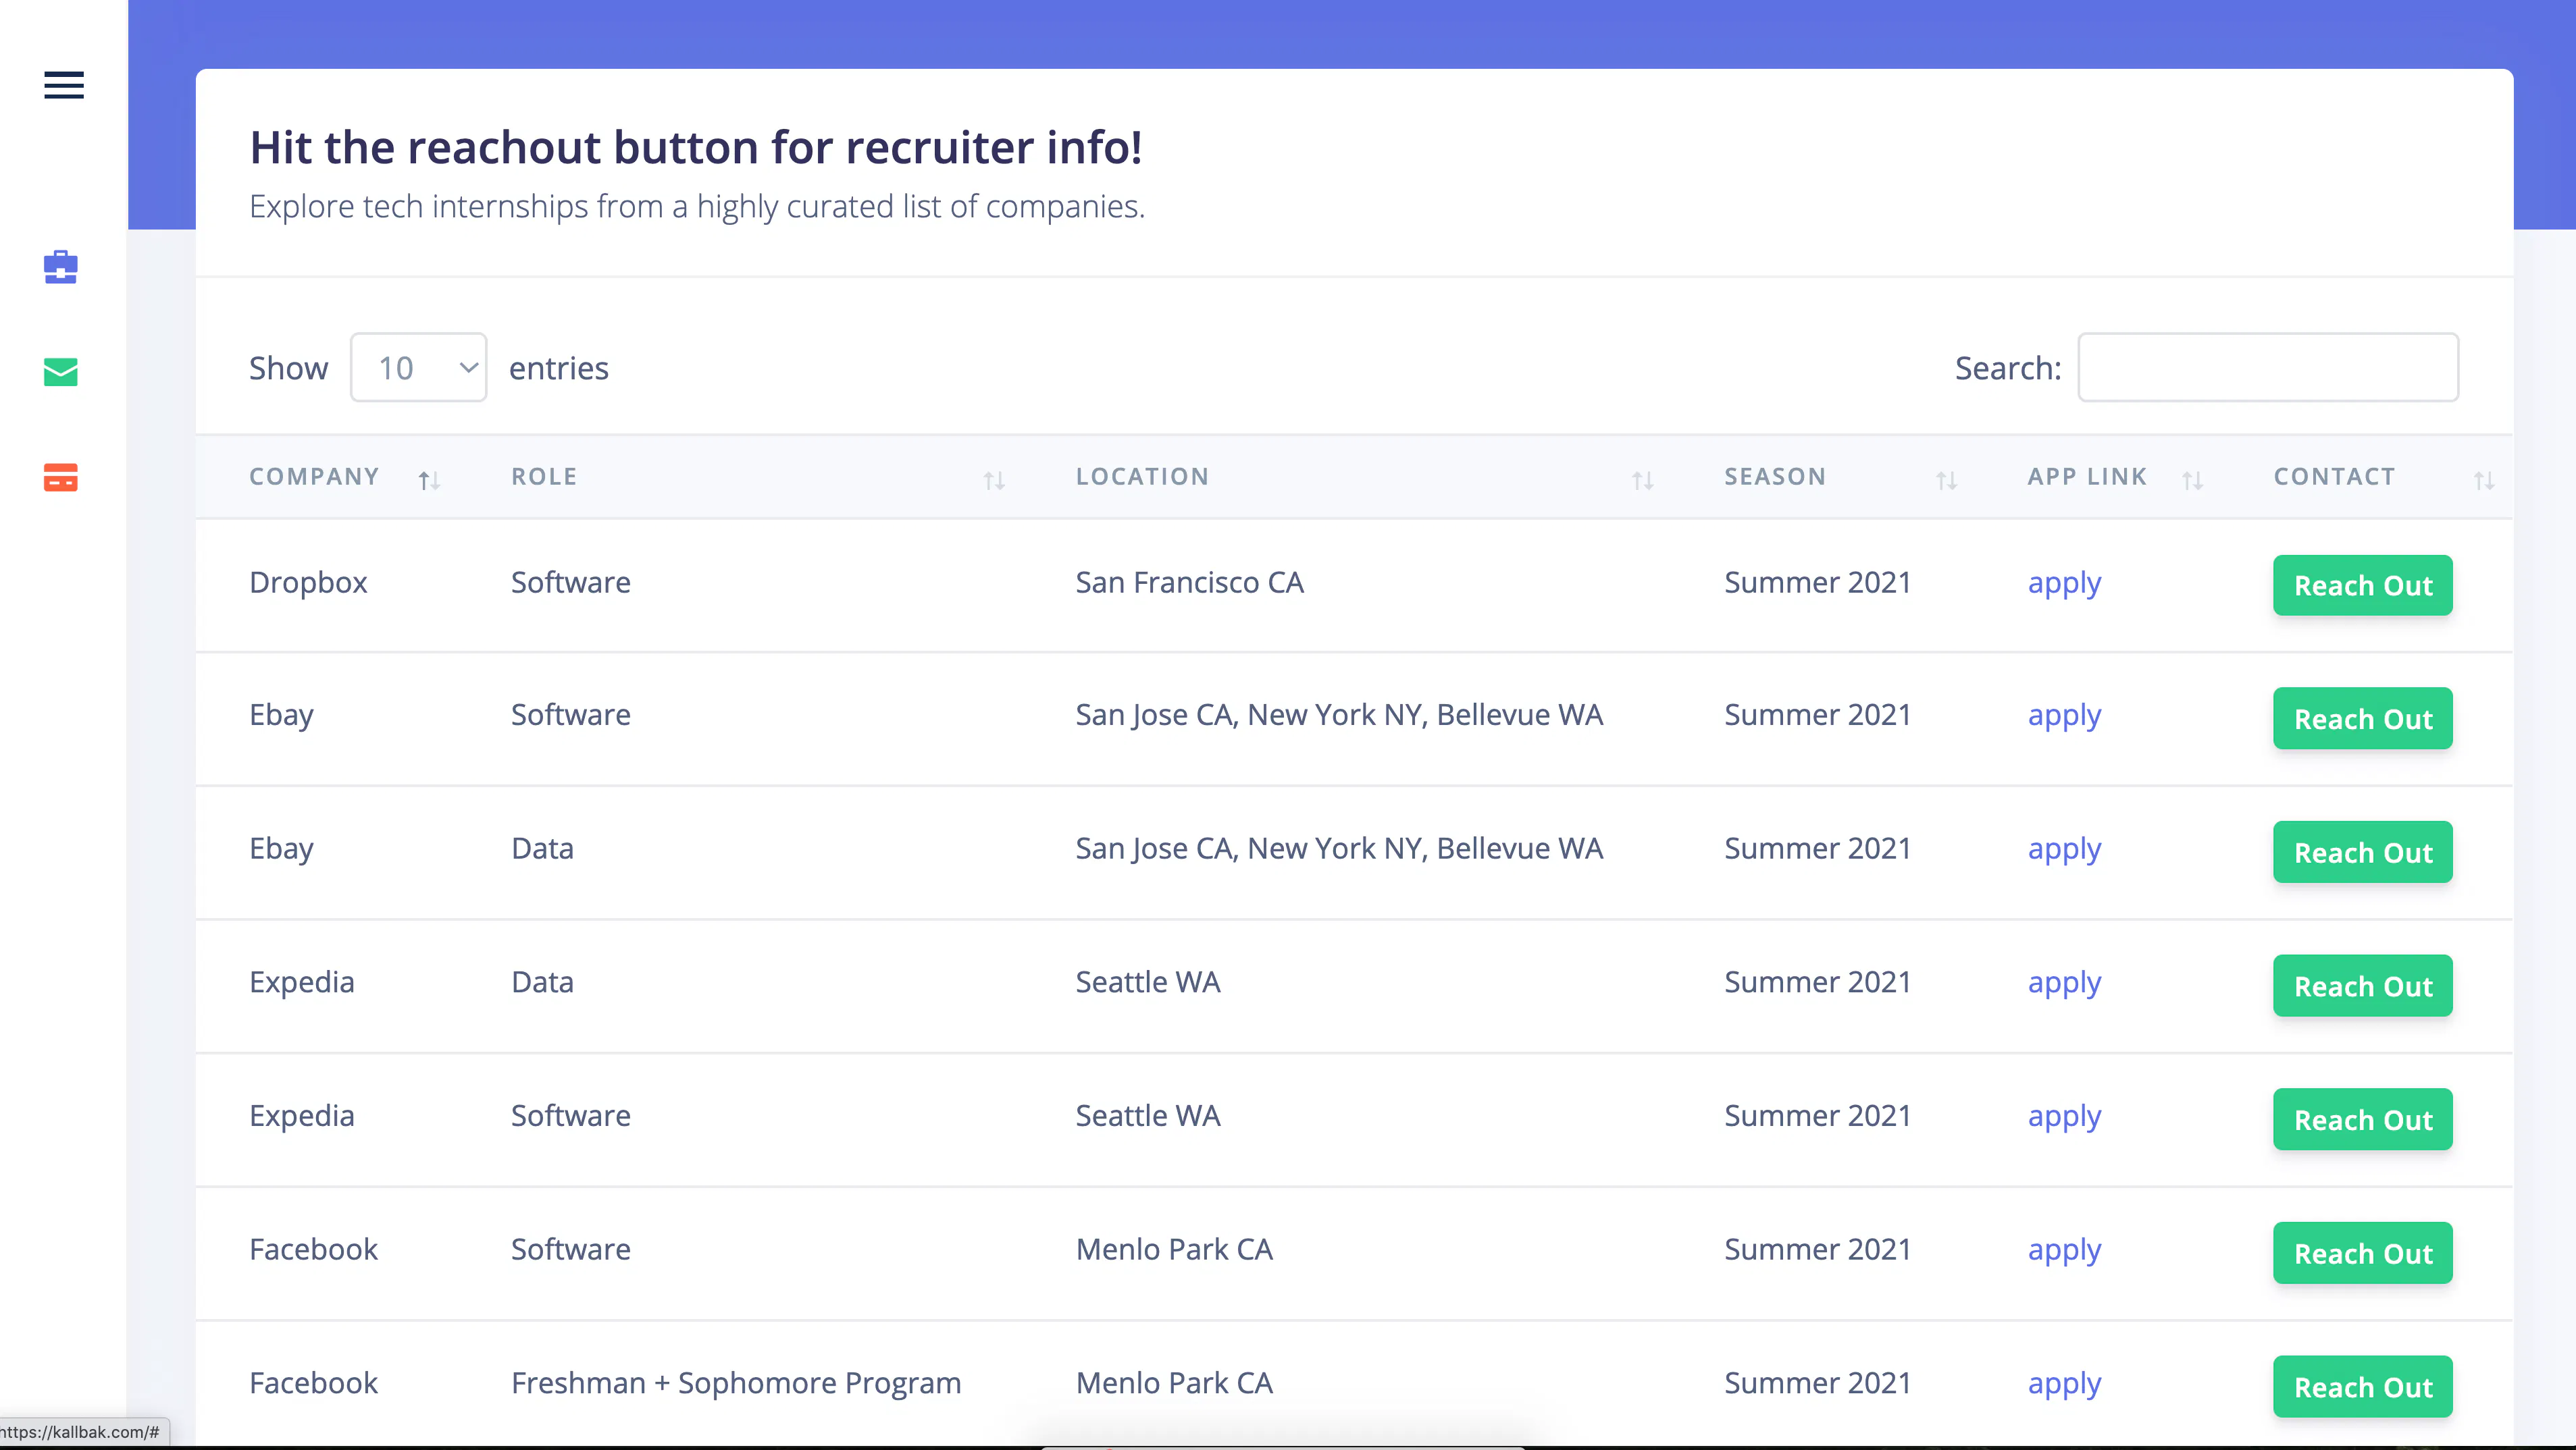Open apply link for Ebay Software
Viewport: 2576px width, 1450px height.
[2064, 716]
